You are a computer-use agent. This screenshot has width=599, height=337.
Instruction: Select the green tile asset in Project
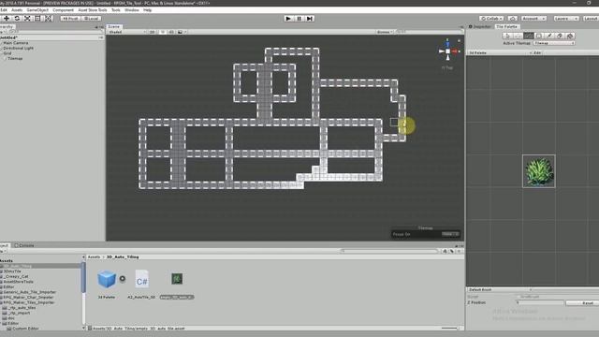coord(177,279)
